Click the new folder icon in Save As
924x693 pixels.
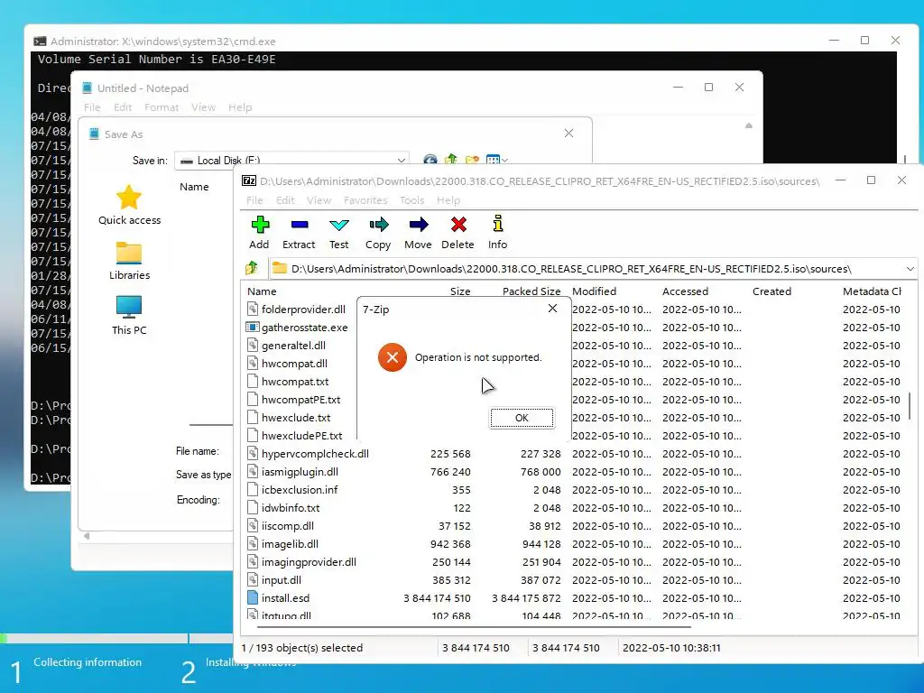(472, 159)
